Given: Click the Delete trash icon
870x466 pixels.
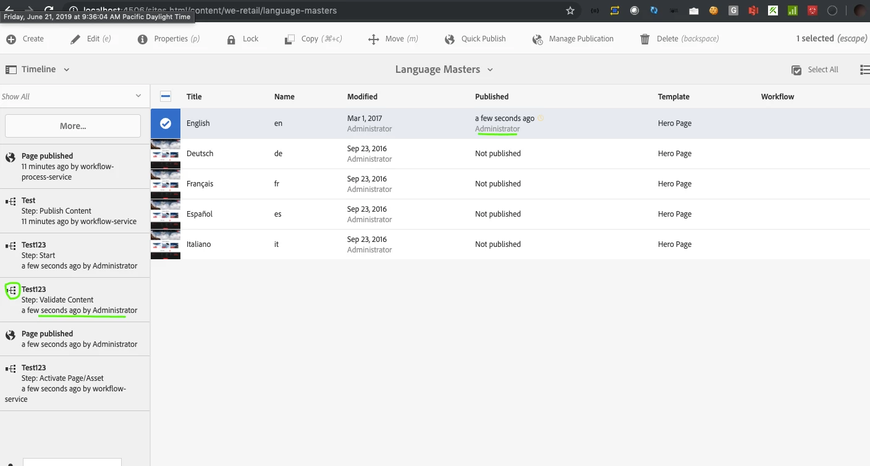Looking at the screenshot, I should tap(645, 39).
